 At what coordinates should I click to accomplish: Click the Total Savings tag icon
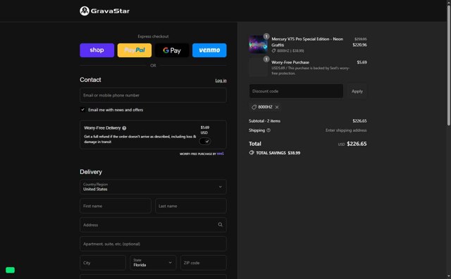tap(252, 153)
